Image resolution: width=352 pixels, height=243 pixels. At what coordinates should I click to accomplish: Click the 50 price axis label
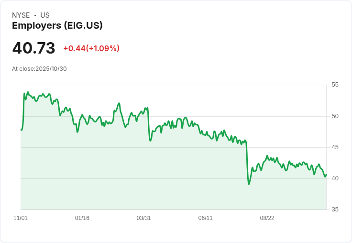point(335,116)
